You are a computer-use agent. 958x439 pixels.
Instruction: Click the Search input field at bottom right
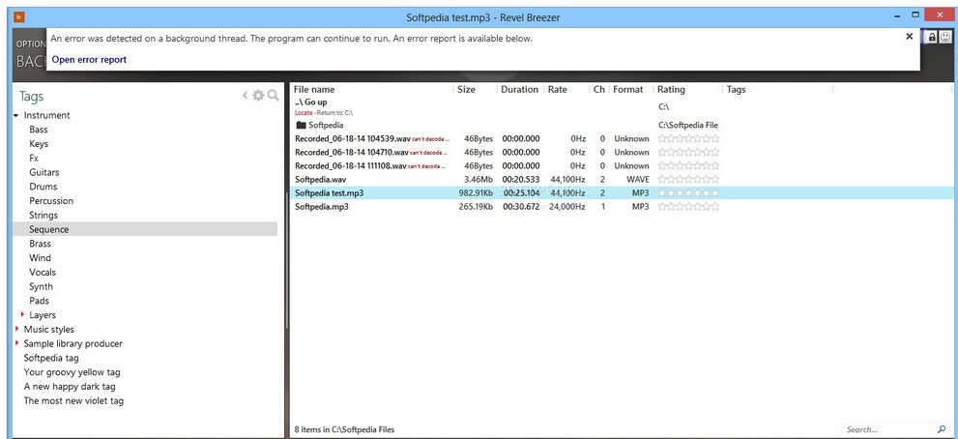click(885, 429)
